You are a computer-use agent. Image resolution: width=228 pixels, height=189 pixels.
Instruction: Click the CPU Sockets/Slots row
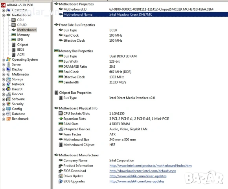click(92, 113)
